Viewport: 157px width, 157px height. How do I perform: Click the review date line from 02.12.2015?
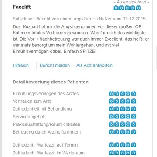pyautogui.click(x=79, y=19)
